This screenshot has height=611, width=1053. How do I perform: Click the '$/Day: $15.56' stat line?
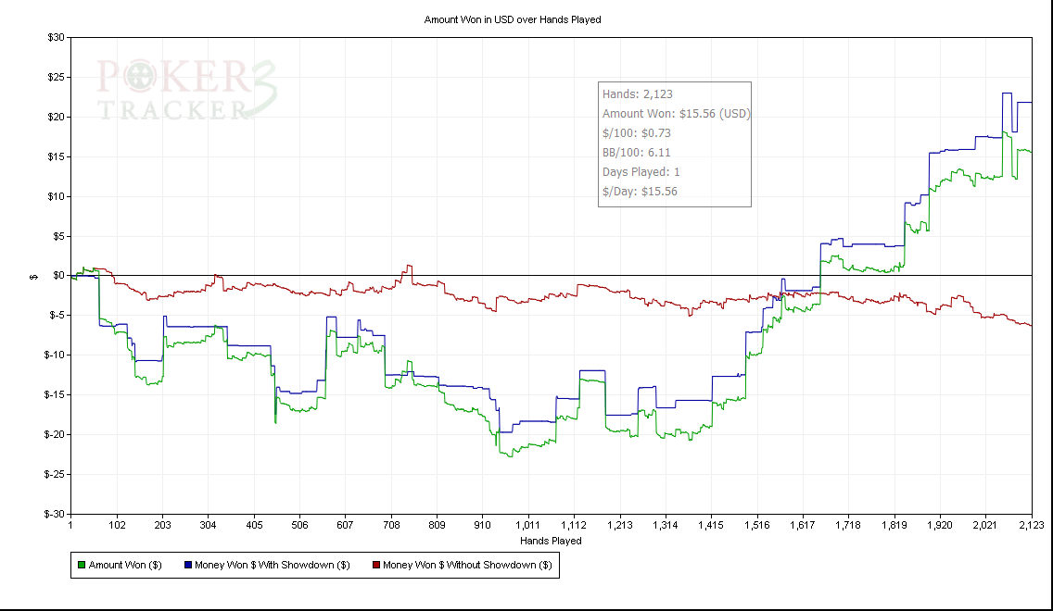click(x=640, y=192)
